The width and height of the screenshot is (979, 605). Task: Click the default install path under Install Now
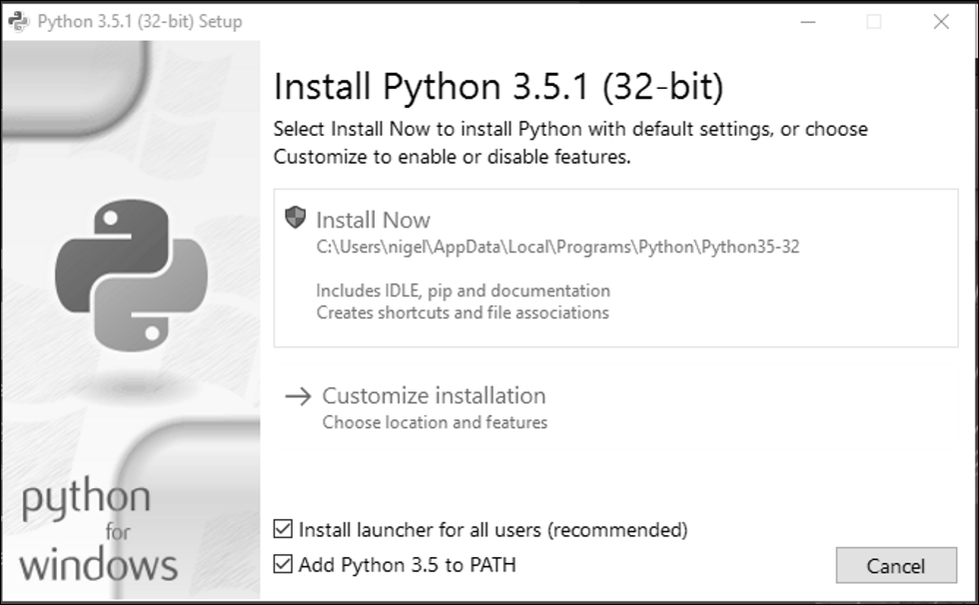pyautogui.click(x=557, y=248)
